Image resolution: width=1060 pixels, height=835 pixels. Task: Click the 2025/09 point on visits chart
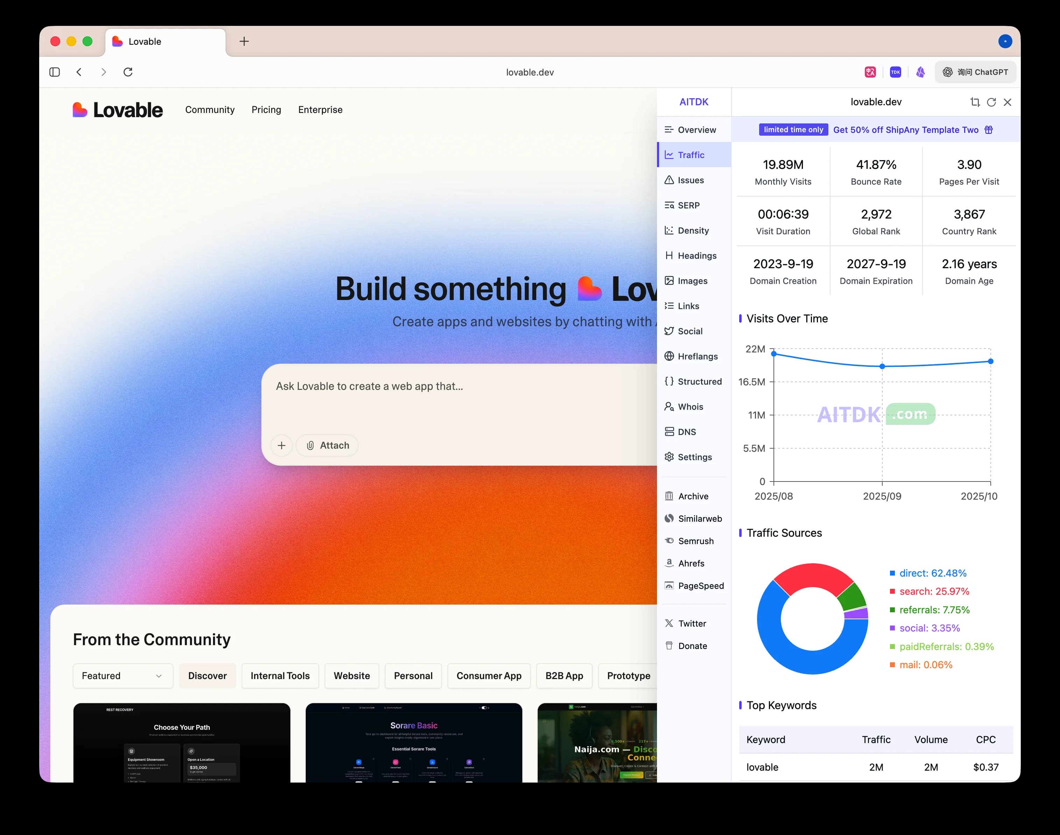(882, 366)
